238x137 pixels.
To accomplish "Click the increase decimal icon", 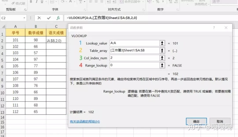I will coord(171,2).
